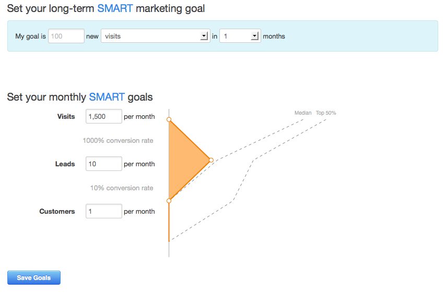The width and height of the screenshot is (446, 294).
Task: Click the Leads per month input
Action: pyautogui.click(x=104, y=164)
